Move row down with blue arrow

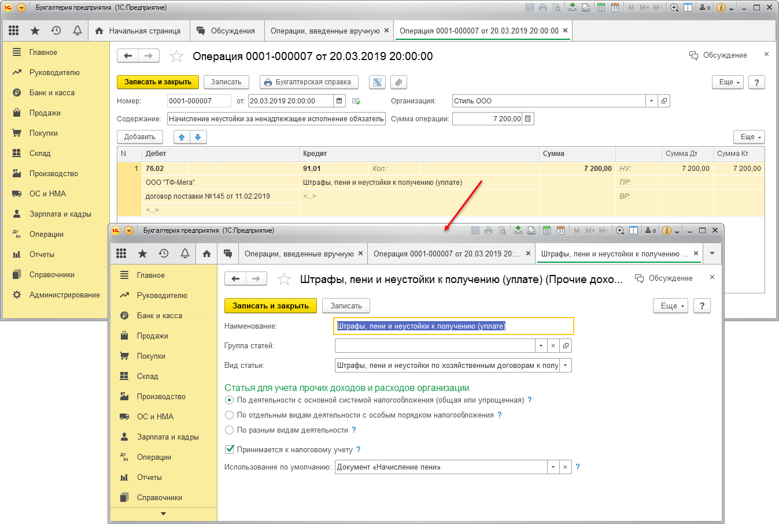(x=198, y=137)
